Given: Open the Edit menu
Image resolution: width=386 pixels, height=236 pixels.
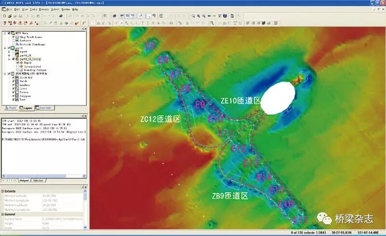Looking at the screenshot, I should pos(17,9).
